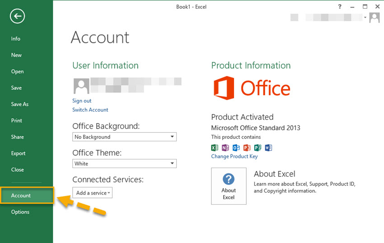Open Excel Options
The image size is (384, 243).
coord(20,212)
